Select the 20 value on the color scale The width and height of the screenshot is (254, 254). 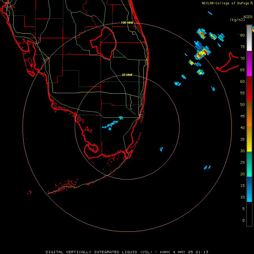(x=242, y=174)
